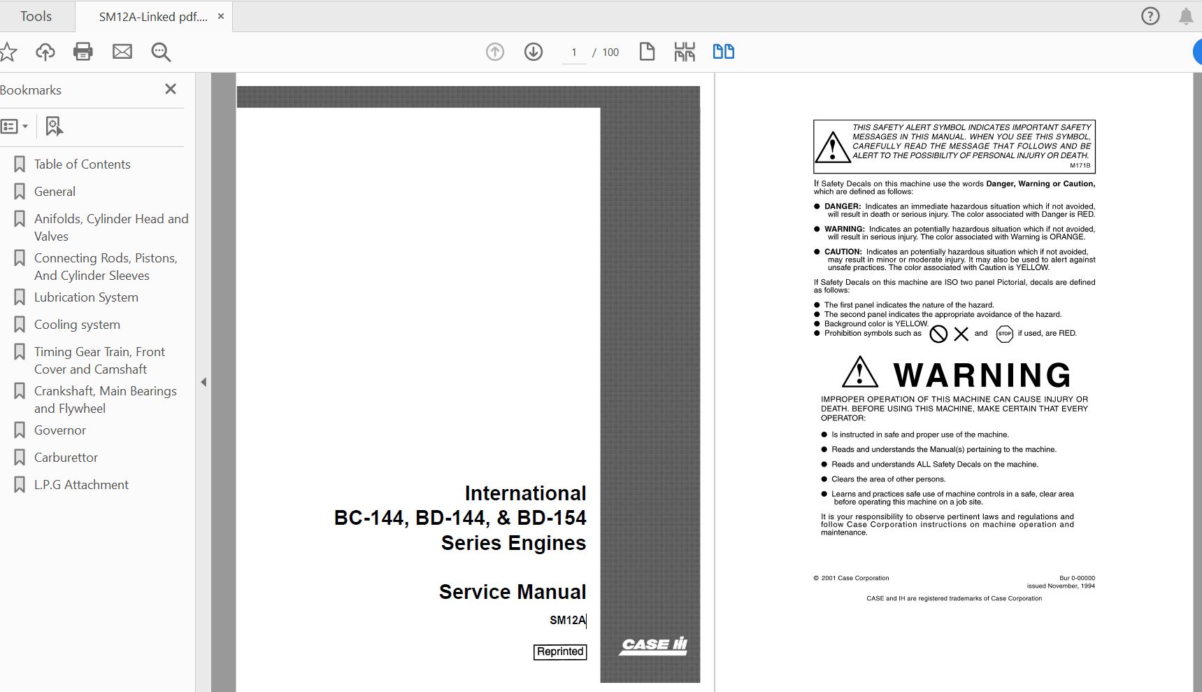This screenshot has width=1202, height=692.
Task: Print the document using printer icon
Action: click(x=83, y=52)
